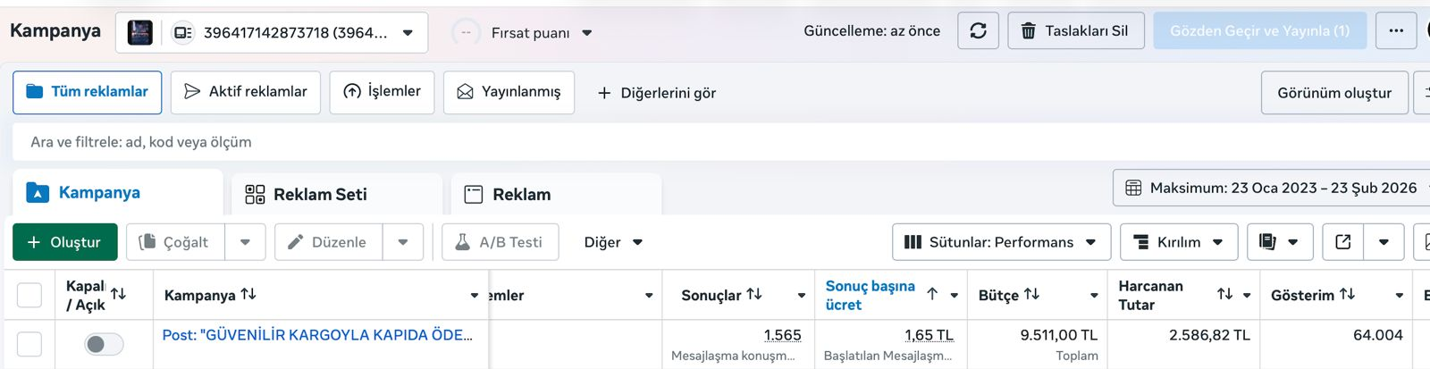This screenshot has height=369, width=1430.
Task: Click the Taslakları Sil button
Action: 1075,30
